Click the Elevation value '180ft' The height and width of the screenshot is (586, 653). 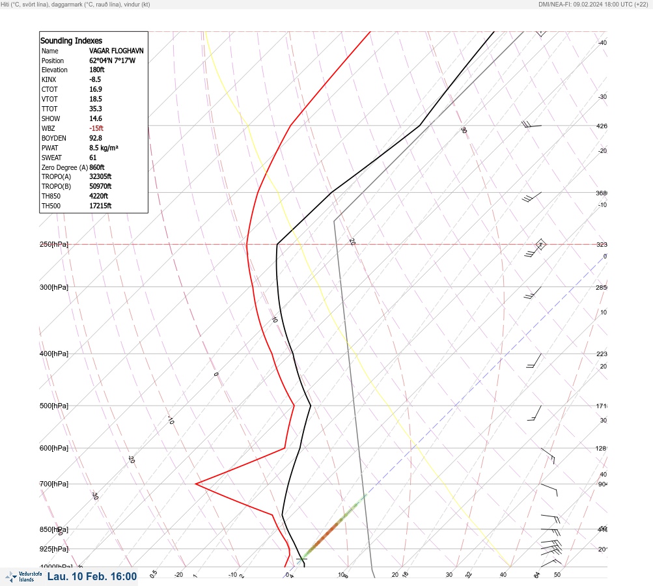(x=96, y=70)
